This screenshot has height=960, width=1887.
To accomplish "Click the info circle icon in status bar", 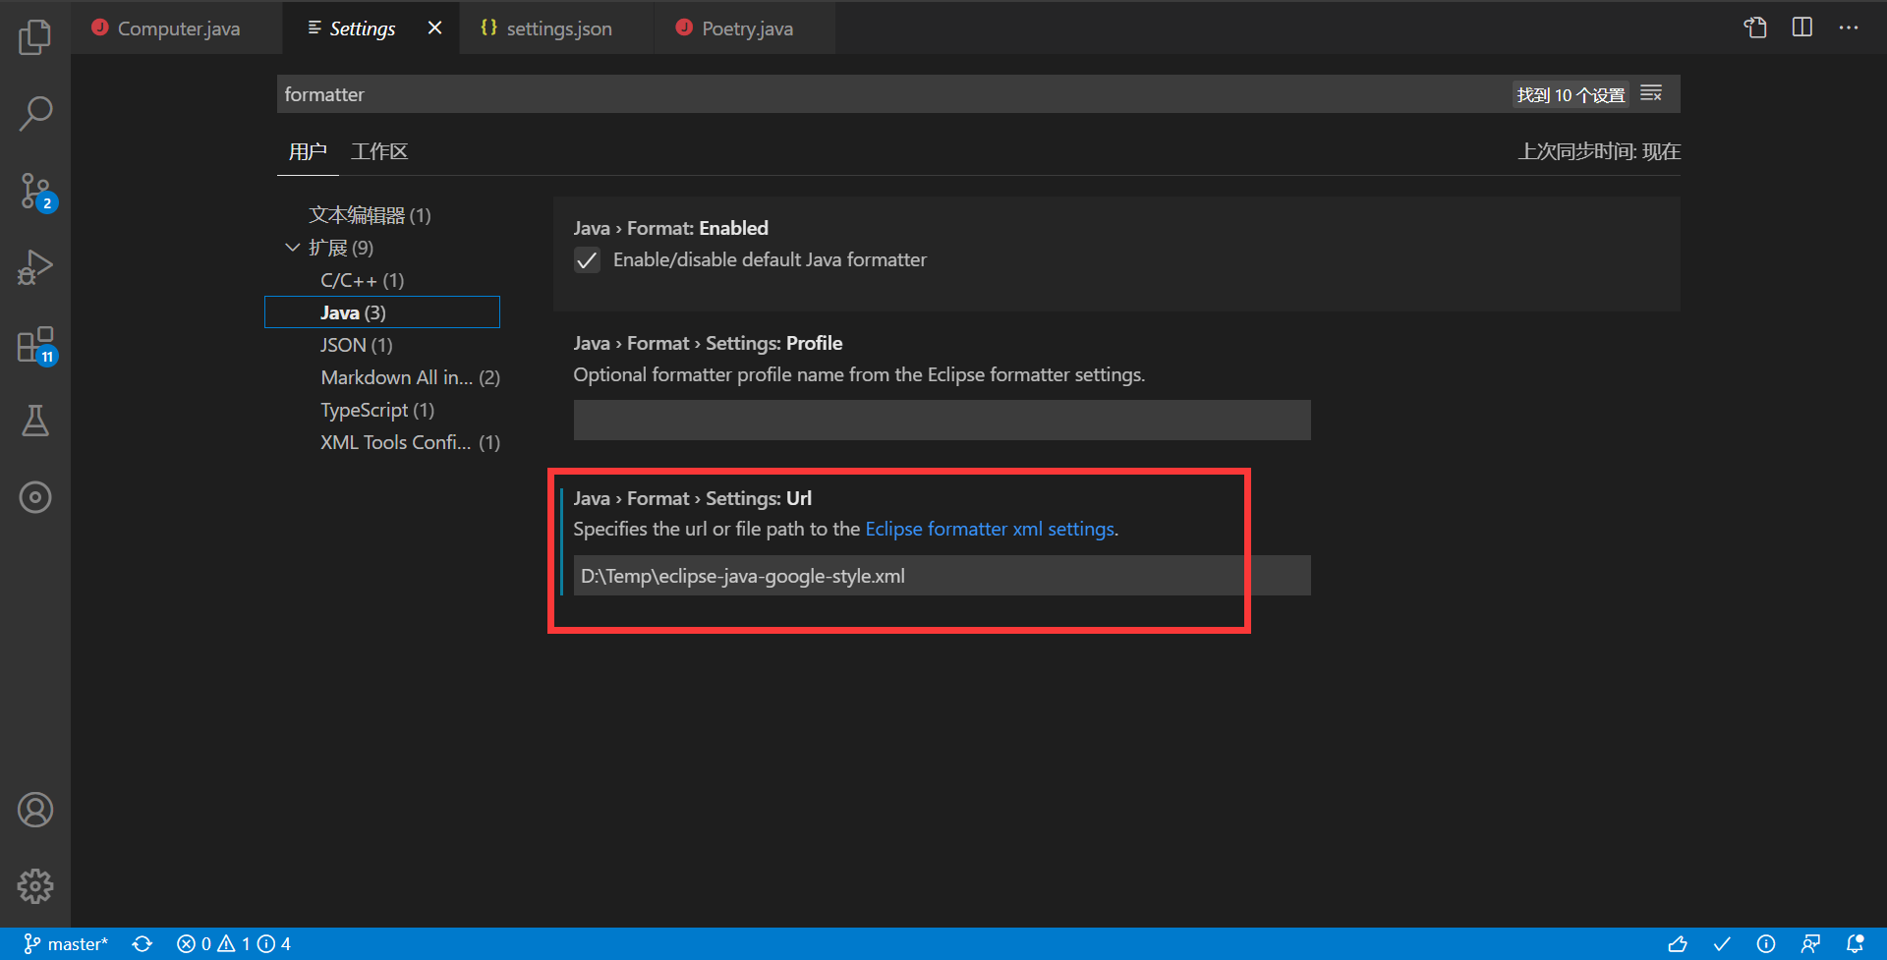I will 1766,944.
